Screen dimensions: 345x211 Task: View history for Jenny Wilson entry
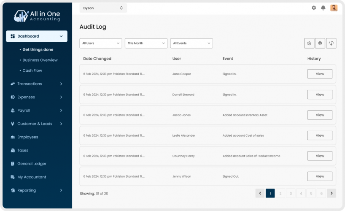pyautogui.click(x=320, y=176)
